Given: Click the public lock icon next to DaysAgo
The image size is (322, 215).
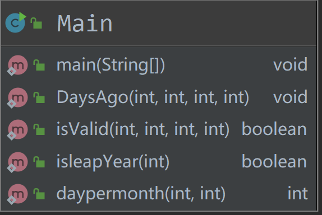Looking at the screenshot, I should (x=39, y=97).
